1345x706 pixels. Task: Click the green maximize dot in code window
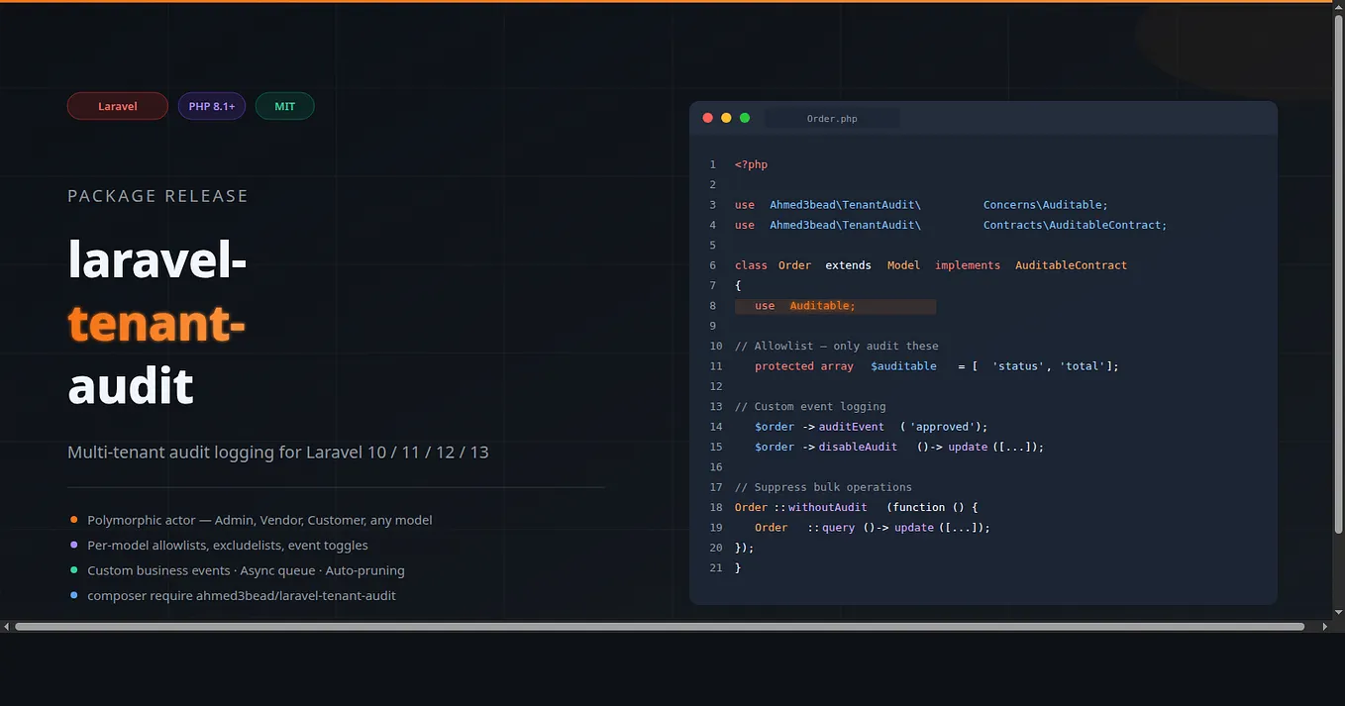[745, 118]
